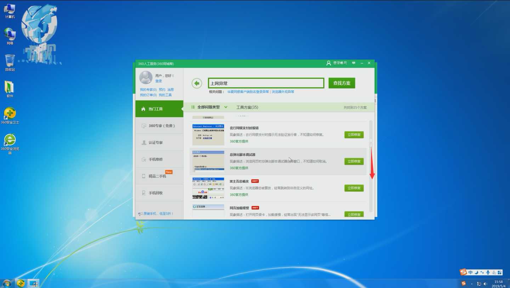Click 立即修复 for 农行网银支付时报错

point(354,135)
